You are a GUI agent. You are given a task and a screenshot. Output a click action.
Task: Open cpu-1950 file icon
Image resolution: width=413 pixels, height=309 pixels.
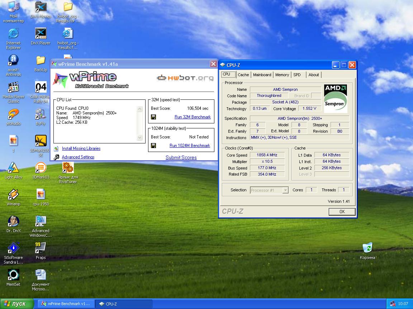coord(41,197)
